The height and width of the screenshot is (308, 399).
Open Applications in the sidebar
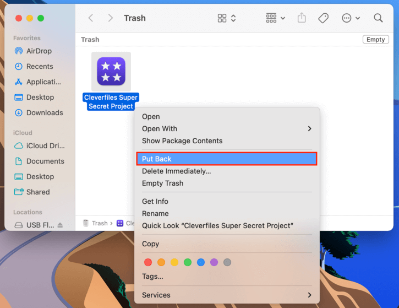43,82
